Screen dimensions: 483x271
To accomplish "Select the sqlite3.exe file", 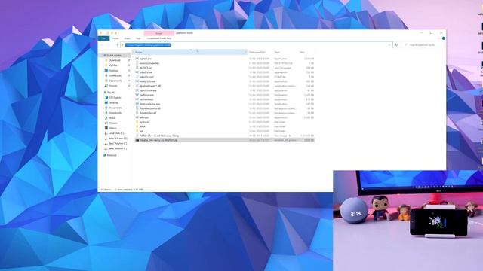I will [x=225, y=59].
